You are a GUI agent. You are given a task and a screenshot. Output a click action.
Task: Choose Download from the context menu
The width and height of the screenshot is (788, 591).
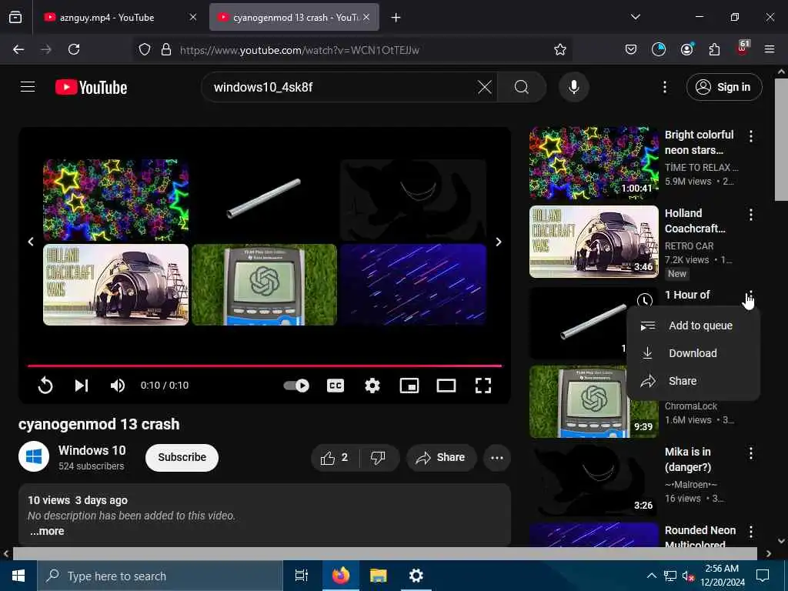[x=693, y=353]
